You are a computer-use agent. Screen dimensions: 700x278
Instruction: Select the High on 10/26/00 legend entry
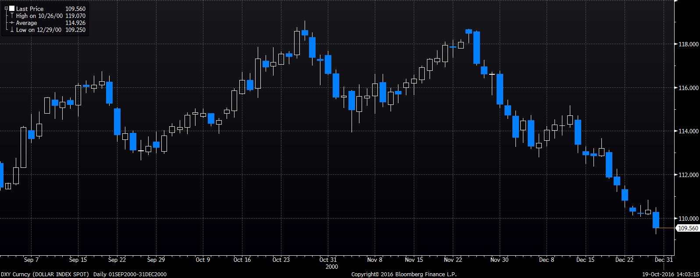tap(39, 16)
